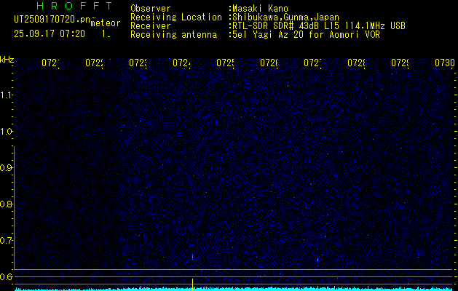Image resolution: width=458 pixels, height=291 pixels.
Task: Click the 'Receiver' field label
Action: [151, 26]
